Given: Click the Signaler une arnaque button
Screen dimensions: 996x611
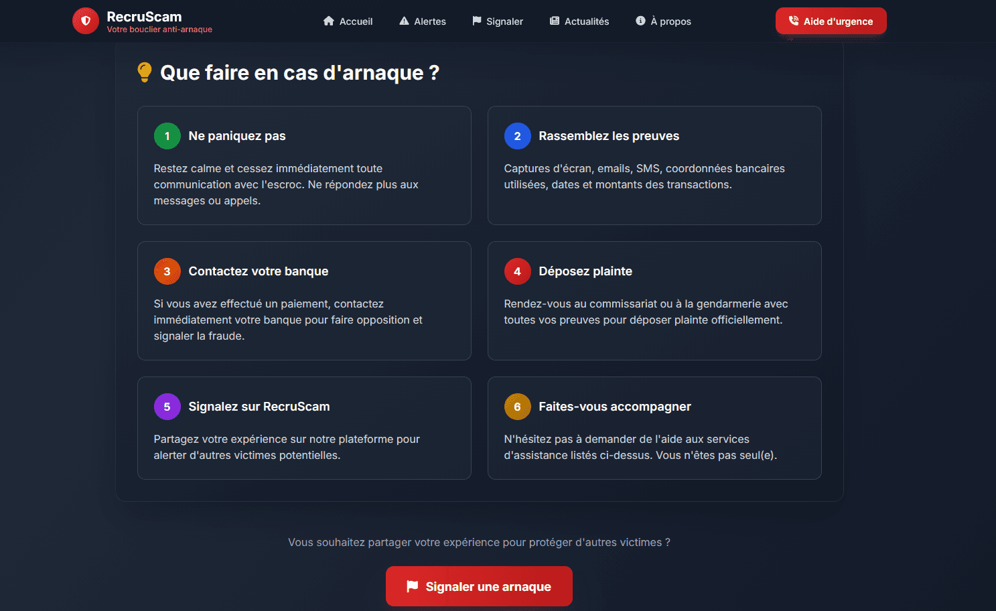Looking at the screenshot, I should [x=479, y=586].
